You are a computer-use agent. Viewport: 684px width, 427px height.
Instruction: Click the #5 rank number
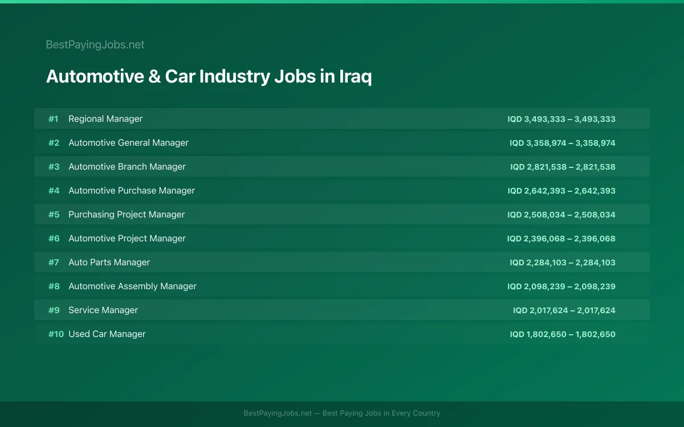click(54, 215)
